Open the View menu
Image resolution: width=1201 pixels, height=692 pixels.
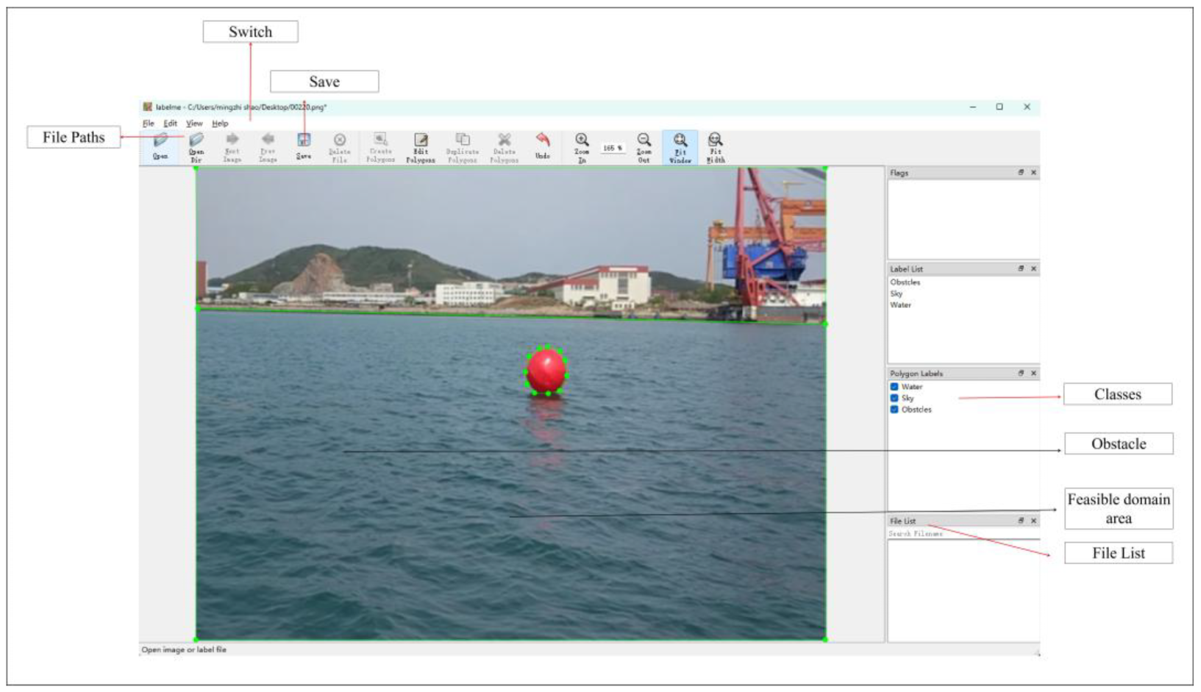(x=193, y=124)
